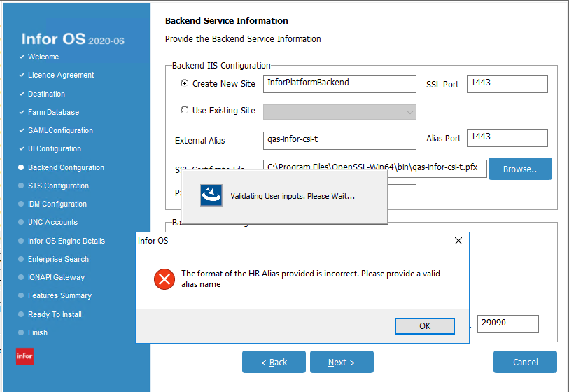
Task: Click the InforPlatformBackend site name field
Action: pos(339,84)
